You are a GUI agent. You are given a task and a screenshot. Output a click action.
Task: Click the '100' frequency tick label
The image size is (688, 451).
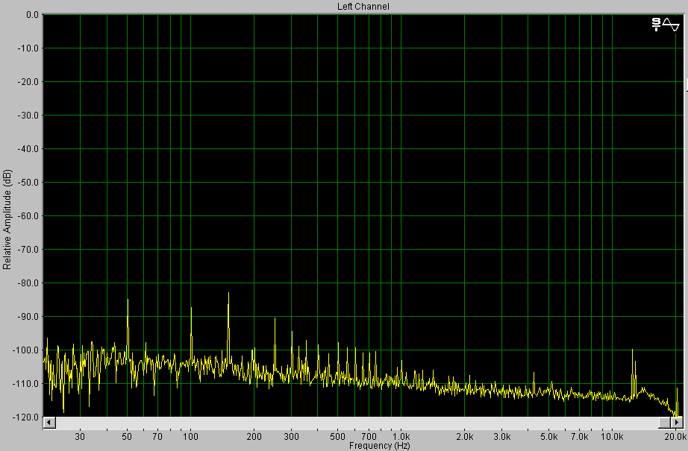click(x=190, y=437)
